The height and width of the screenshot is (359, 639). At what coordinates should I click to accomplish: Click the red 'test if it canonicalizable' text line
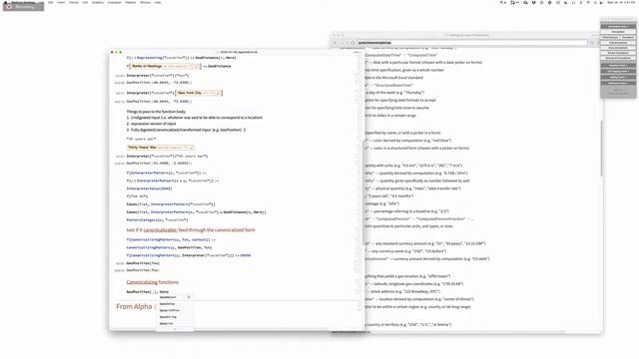(191, 230)
